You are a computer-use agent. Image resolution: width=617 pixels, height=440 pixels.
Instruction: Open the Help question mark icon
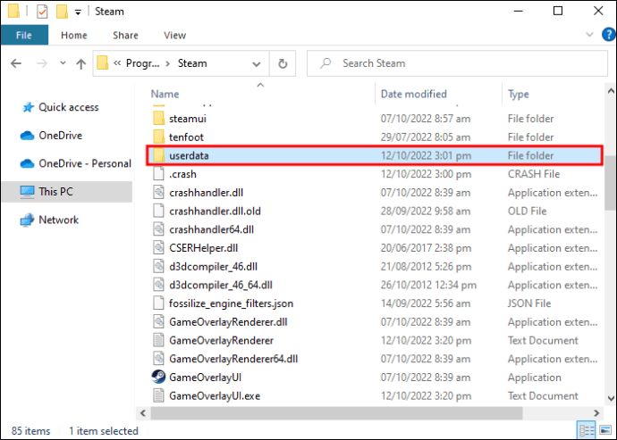click(x=608, y=35)
